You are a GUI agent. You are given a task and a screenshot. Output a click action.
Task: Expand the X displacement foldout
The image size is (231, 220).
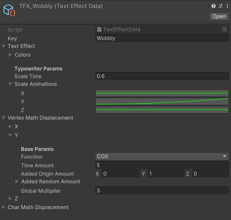(10, 126)
